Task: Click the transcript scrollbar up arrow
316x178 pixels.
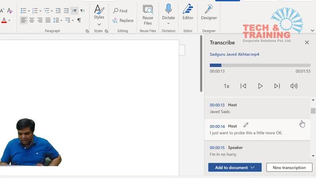Action: tap(313, 100)
